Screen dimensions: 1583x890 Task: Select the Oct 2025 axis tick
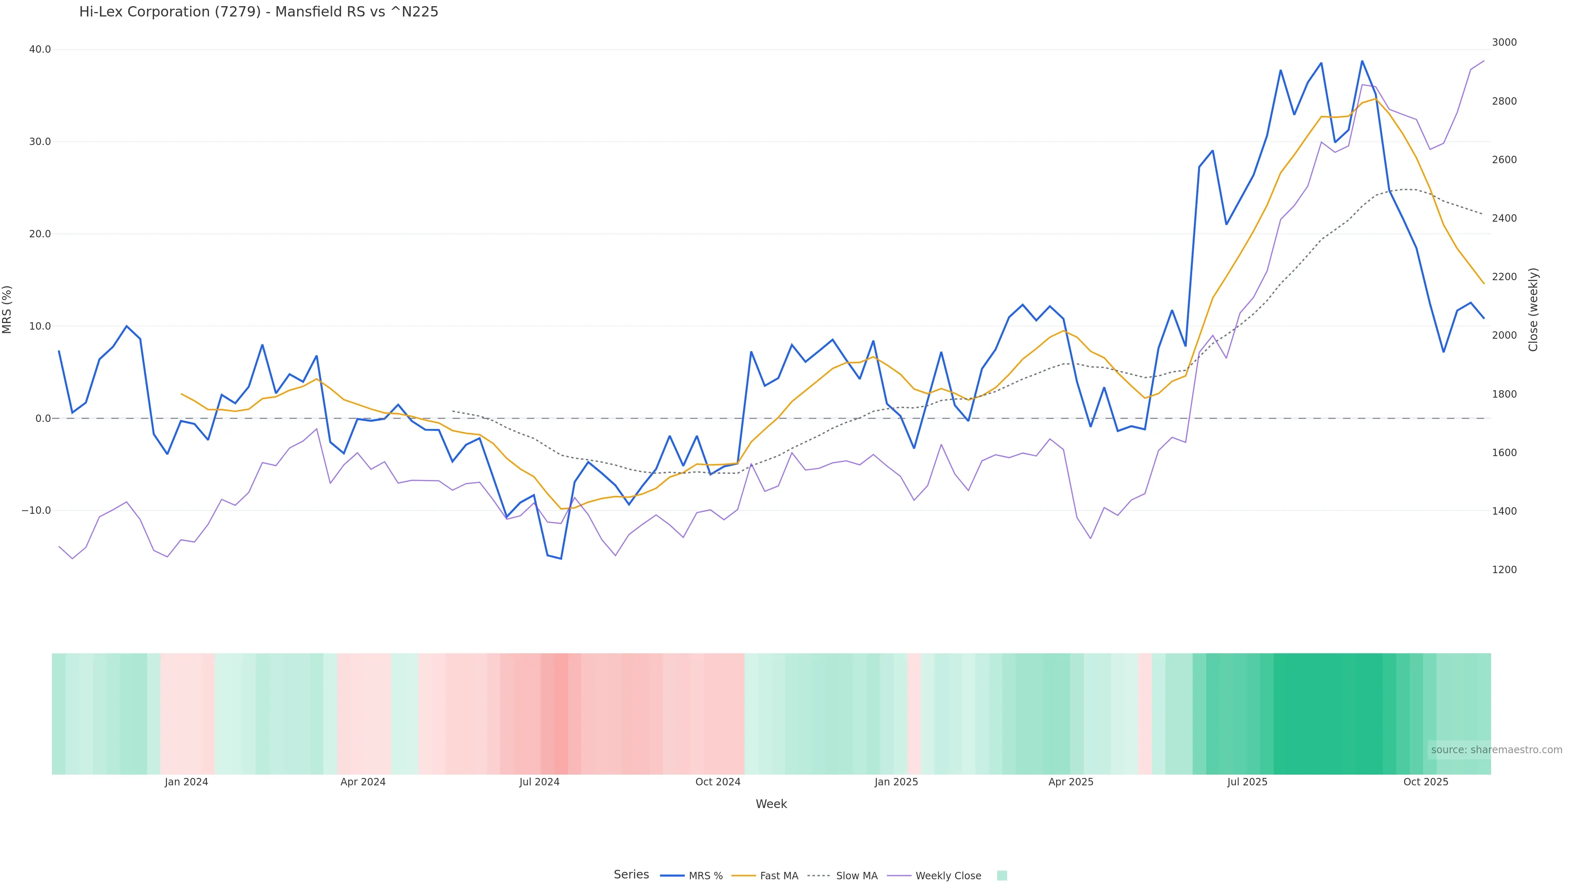1426,782
